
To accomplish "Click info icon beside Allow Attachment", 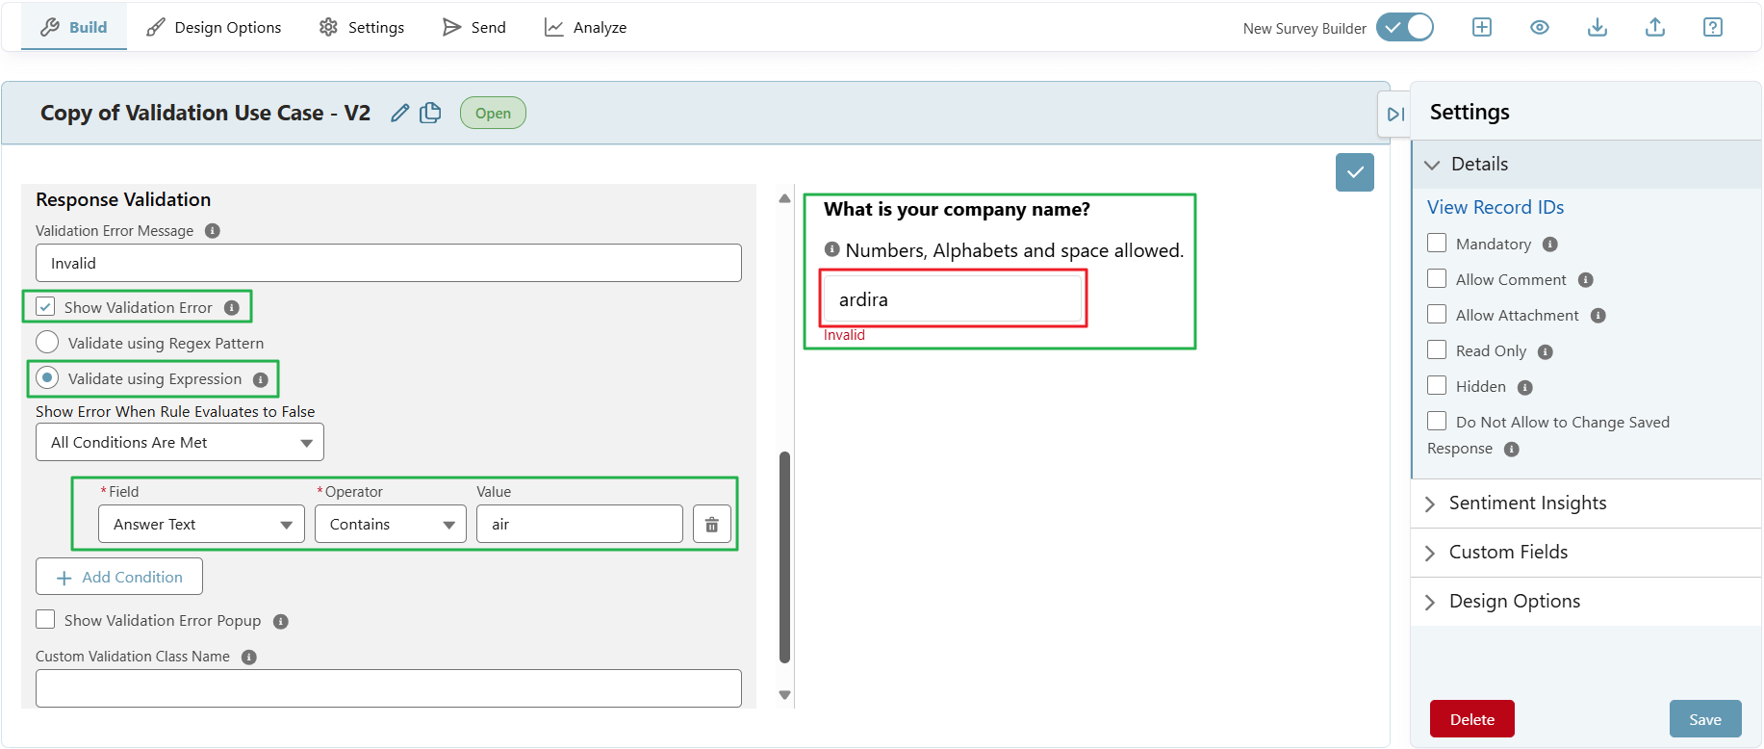I will click(1598, 316).
